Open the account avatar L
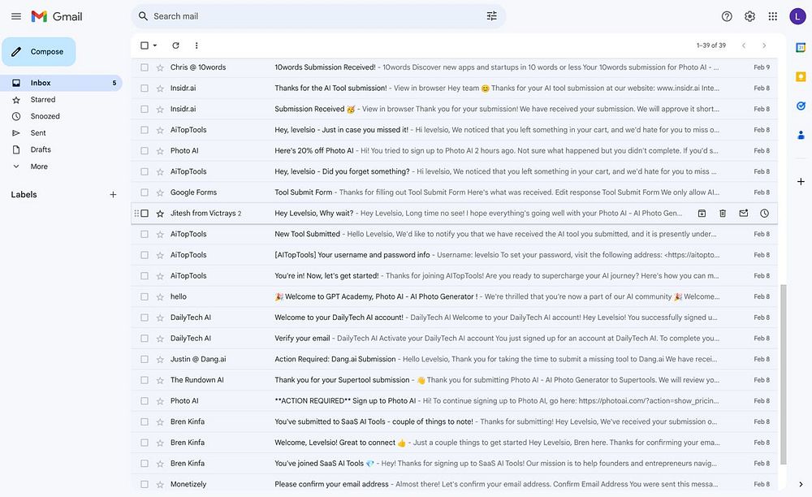This screenshot has height=497, width=812. 797,16
